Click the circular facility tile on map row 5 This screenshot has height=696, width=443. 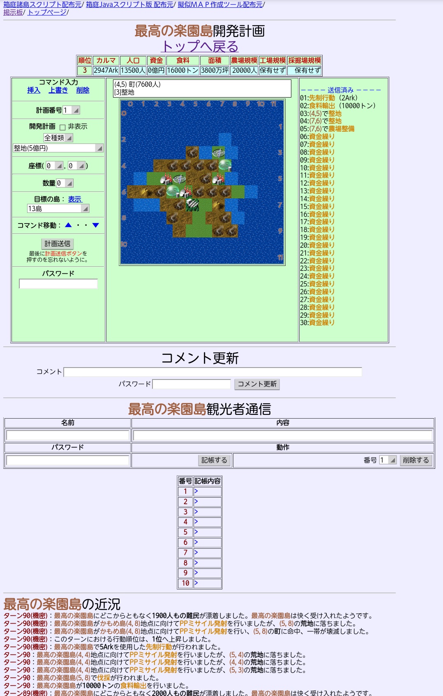(179, 179)
